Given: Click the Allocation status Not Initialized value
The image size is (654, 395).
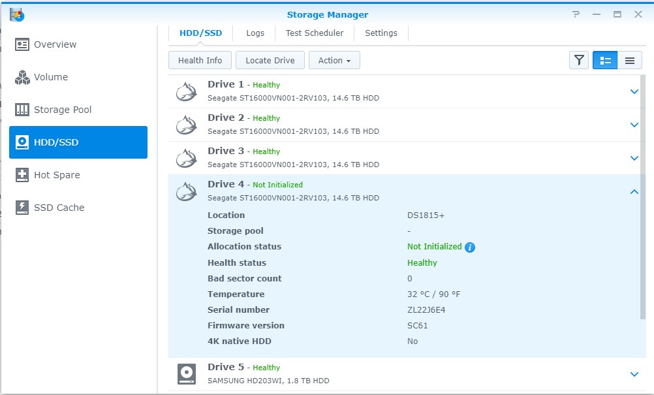Looking at the screenshot, I should (434, 247).
